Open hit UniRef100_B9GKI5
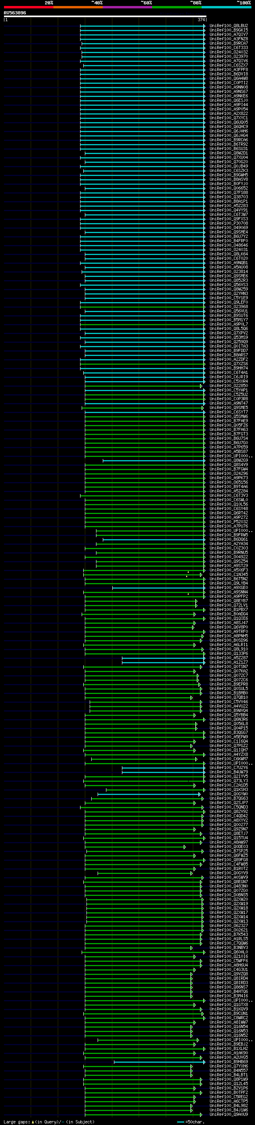This screenshot has height=1125, width=255. pyautogui.click(x=228, y=30)
